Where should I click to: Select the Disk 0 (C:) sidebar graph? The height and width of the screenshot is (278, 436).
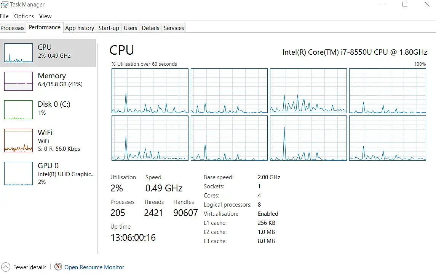[x=18, y=110]
